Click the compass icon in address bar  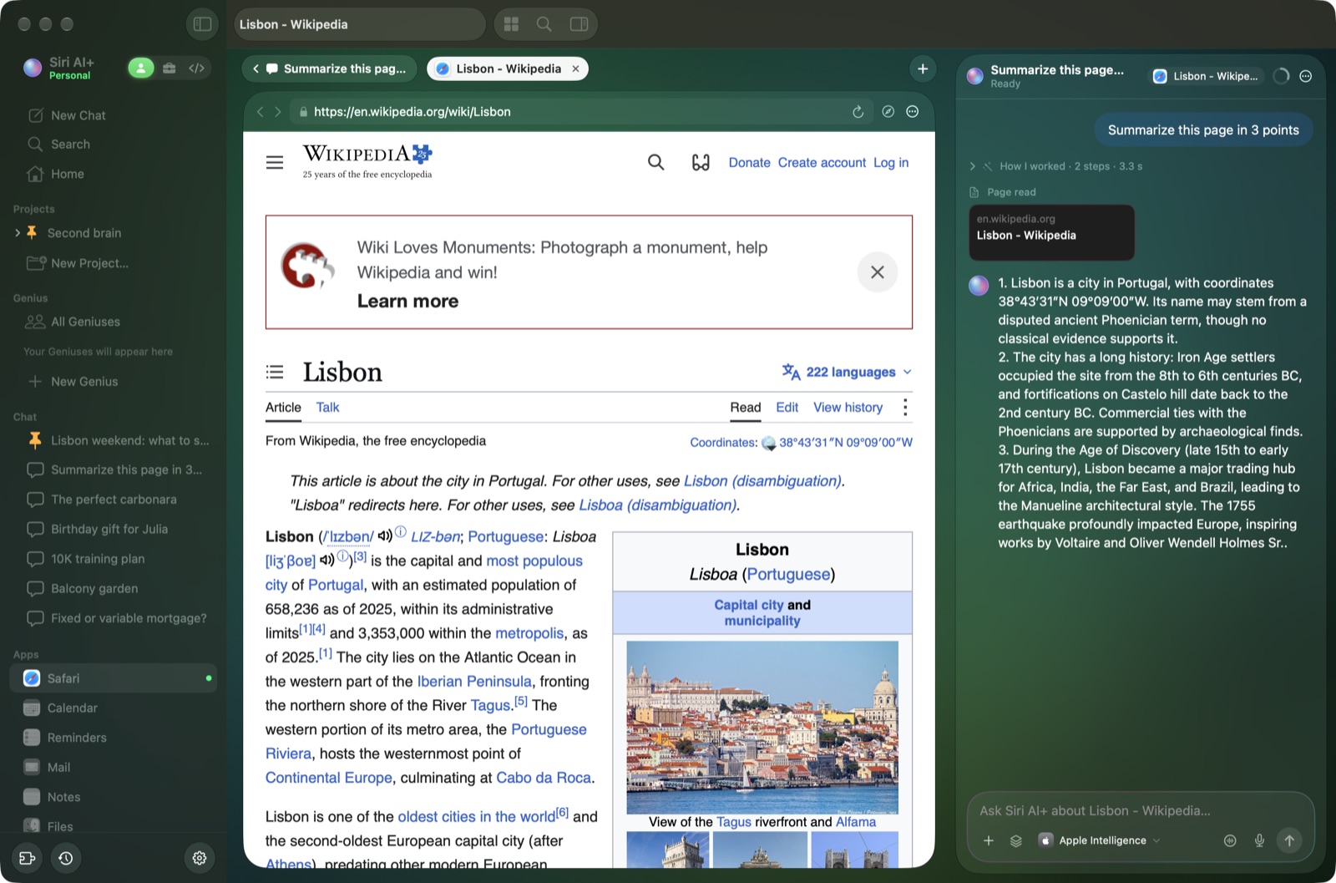pos(888,112)
